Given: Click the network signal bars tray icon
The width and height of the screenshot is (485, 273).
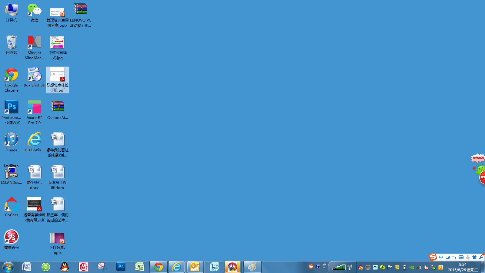Looking at the screenshot, I should coord(419,267).
